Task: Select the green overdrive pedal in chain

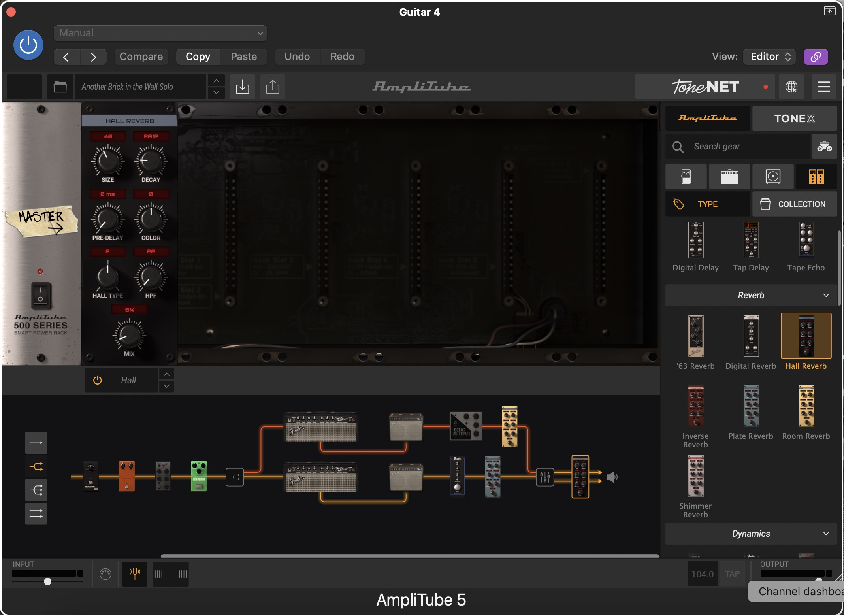Action: coord(199,476)
